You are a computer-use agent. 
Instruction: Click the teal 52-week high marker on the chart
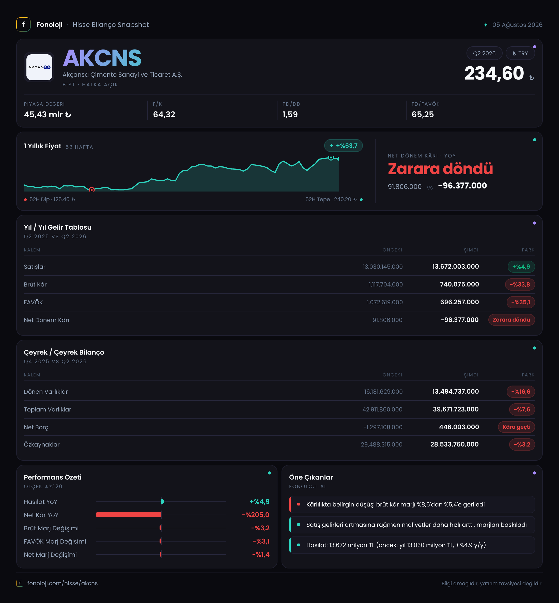click(x=331, y=157)
